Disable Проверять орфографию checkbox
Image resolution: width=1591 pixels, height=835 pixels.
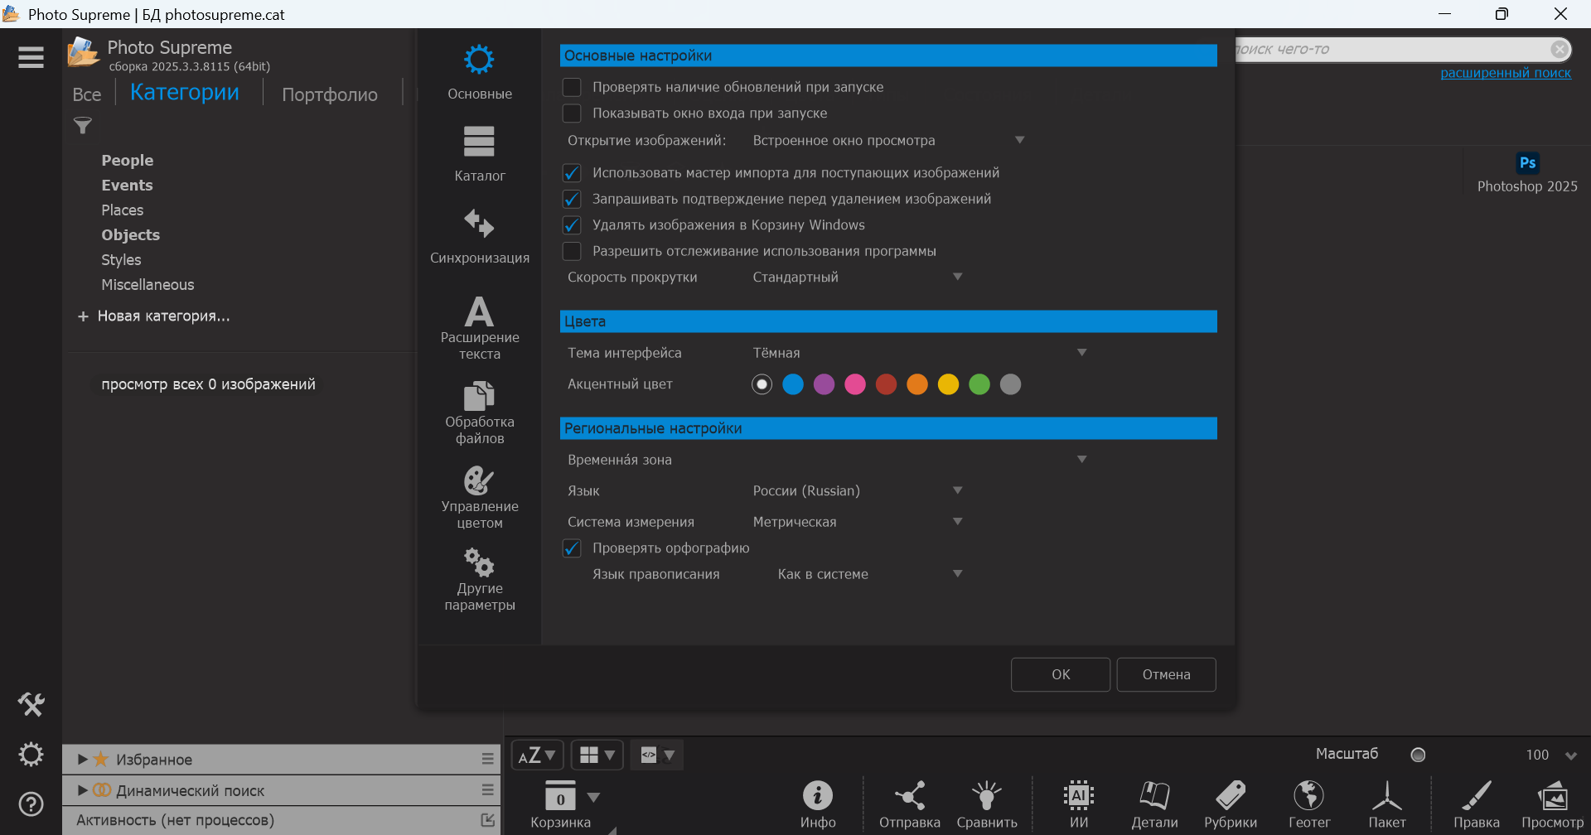(x=572, y=548)
